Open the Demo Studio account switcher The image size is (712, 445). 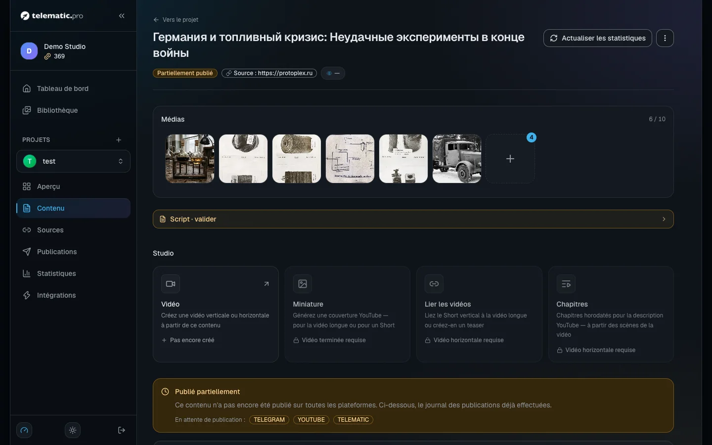73,51
